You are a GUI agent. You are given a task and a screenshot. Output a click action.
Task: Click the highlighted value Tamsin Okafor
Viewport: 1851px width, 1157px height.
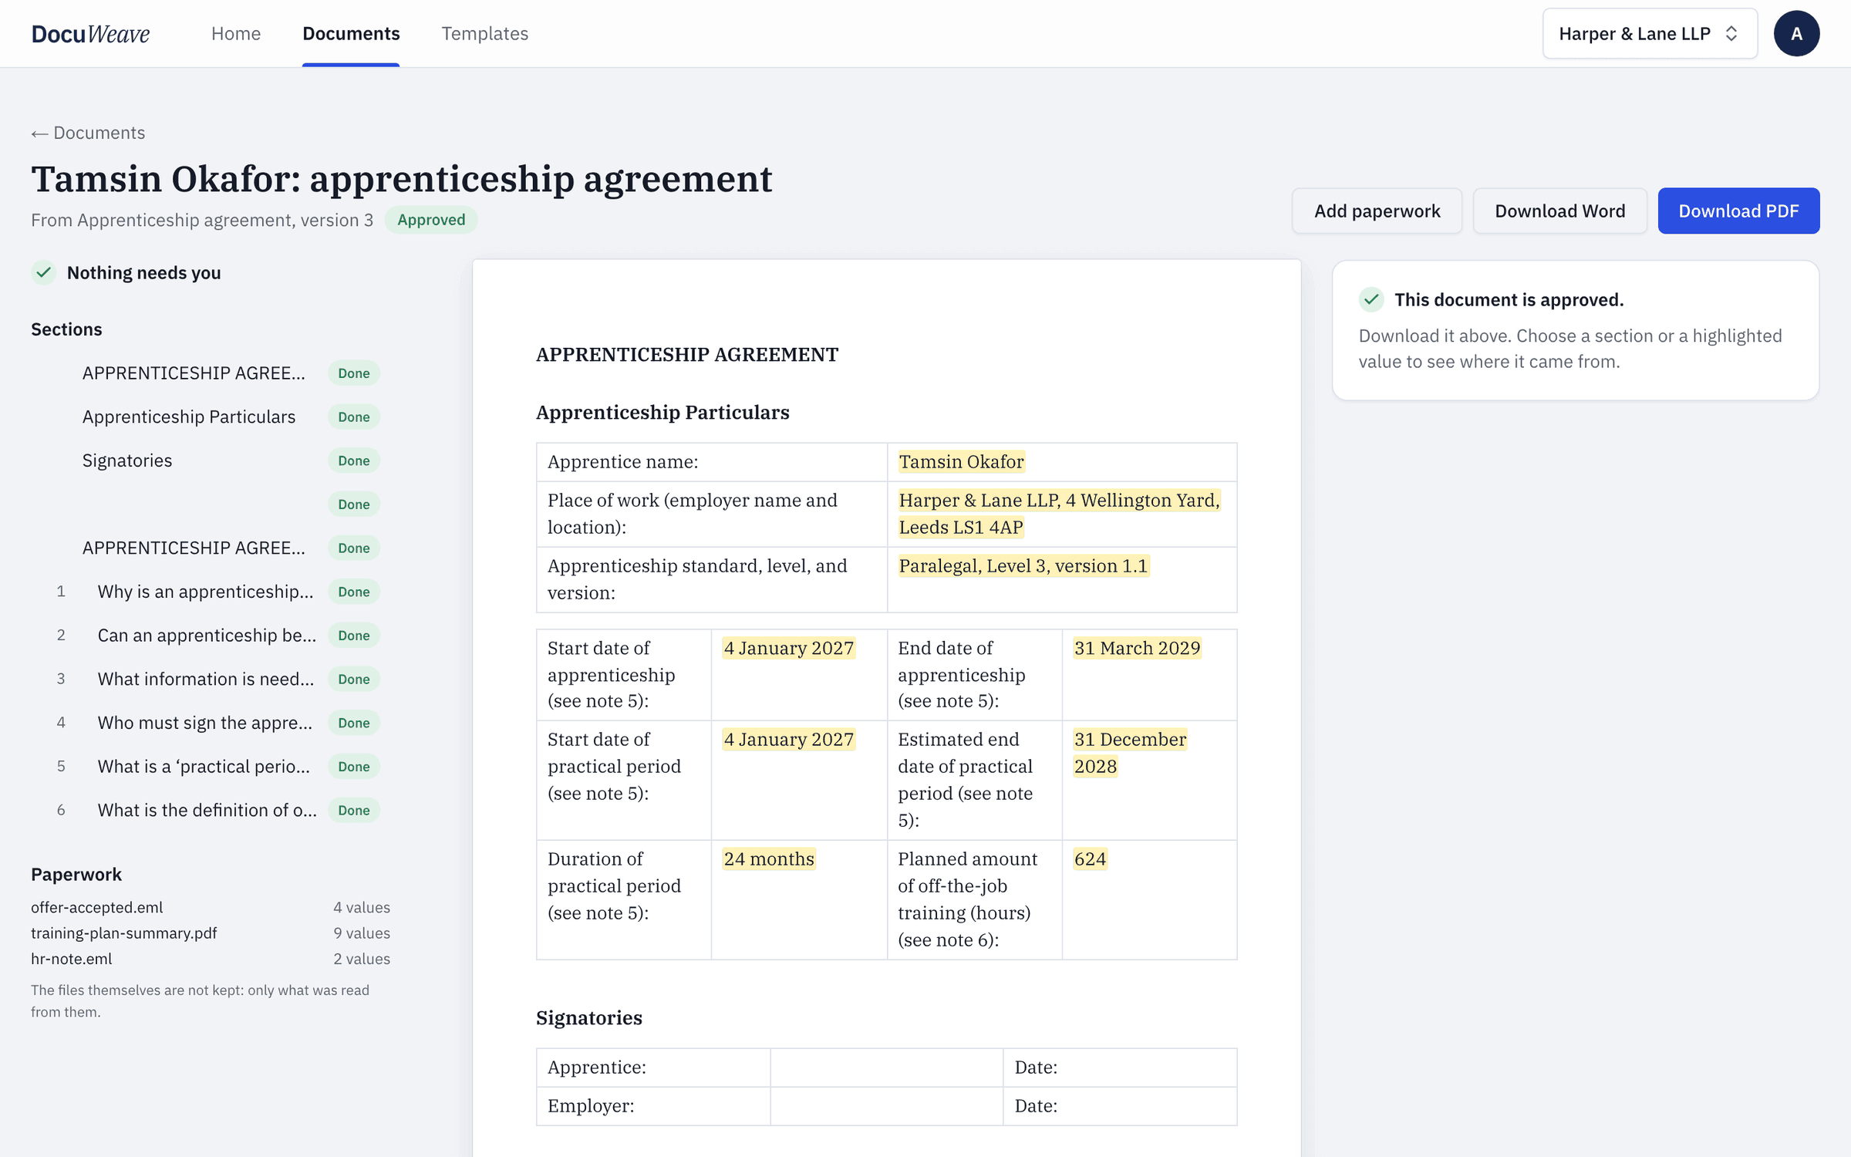961,462
